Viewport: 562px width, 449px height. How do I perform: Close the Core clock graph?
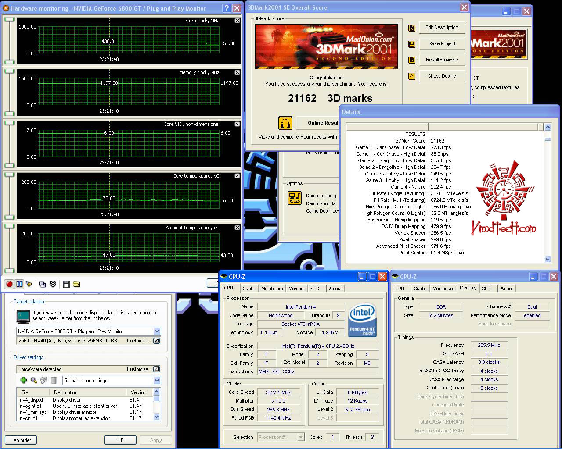click(237, 21)
